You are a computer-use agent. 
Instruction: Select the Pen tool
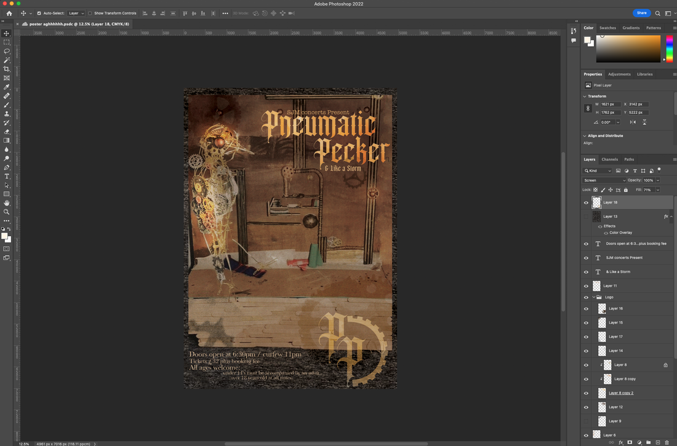(7, 167)
